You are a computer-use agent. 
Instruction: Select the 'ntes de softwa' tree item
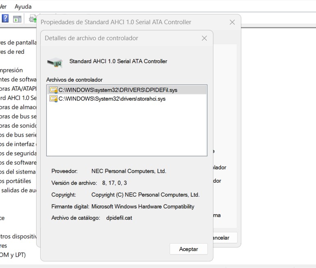pyautogui.click(x=18, y=79)
